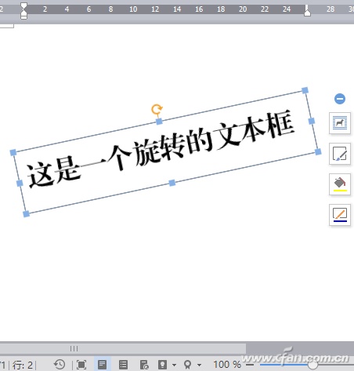
Task: Click the bottom-middle resize handle of the text box
Action: [x=172, y=183]
